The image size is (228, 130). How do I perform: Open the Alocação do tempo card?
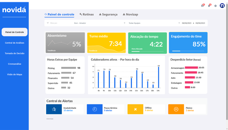(x=148, y=43)
